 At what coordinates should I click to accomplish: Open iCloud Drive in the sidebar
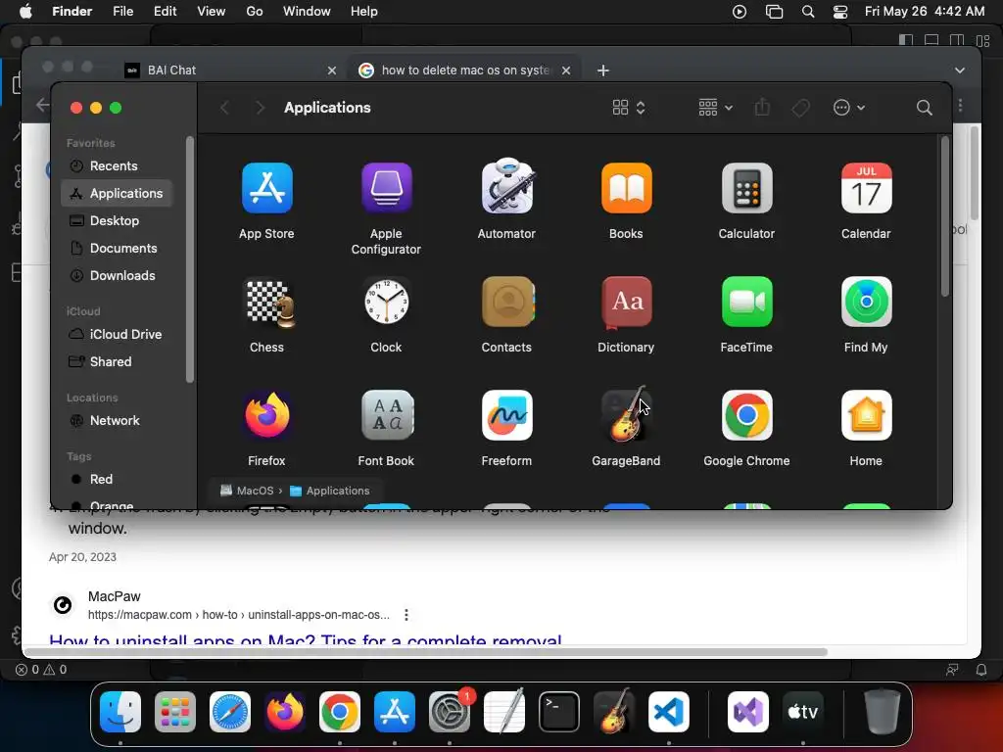coord(117,335)
